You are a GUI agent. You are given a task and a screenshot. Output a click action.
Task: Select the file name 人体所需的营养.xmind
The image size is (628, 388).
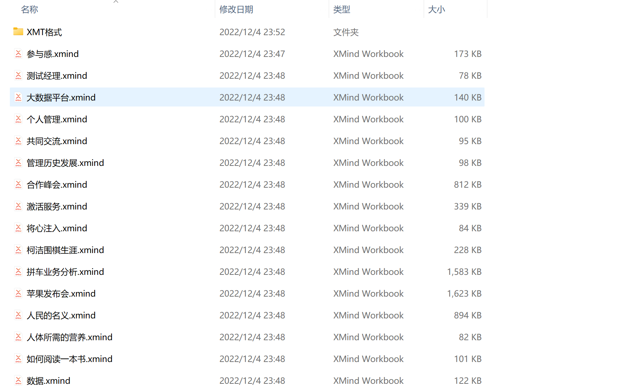pos(70,337)
